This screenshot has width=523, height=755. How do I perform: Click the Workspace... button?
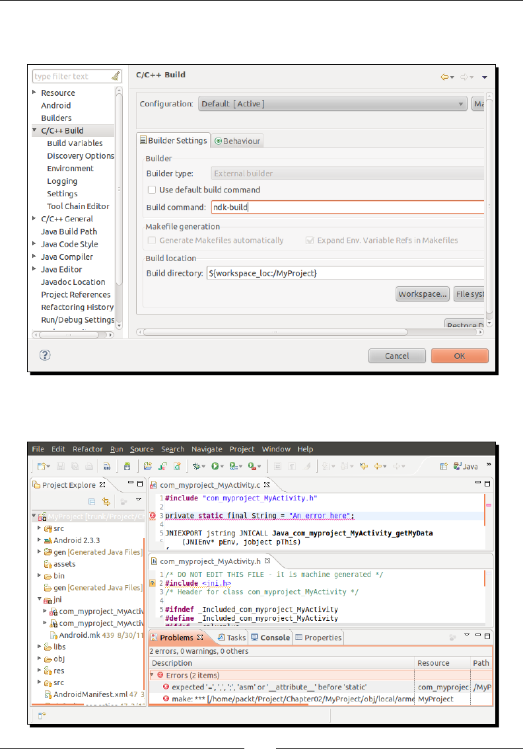pos(423,294)
